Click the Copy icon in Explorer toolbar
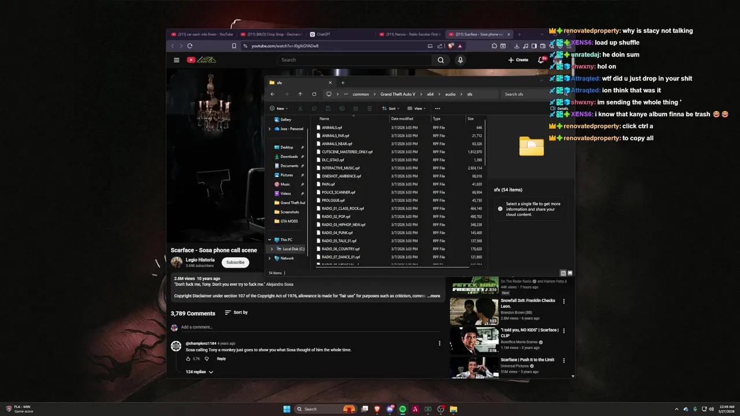Screen dimensions: 740x416 coord(314,108)
